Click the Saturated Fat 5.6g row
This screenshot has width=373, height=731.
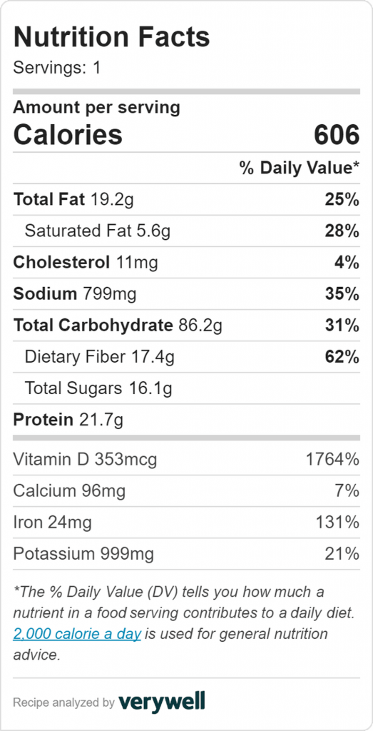(186, 231)
